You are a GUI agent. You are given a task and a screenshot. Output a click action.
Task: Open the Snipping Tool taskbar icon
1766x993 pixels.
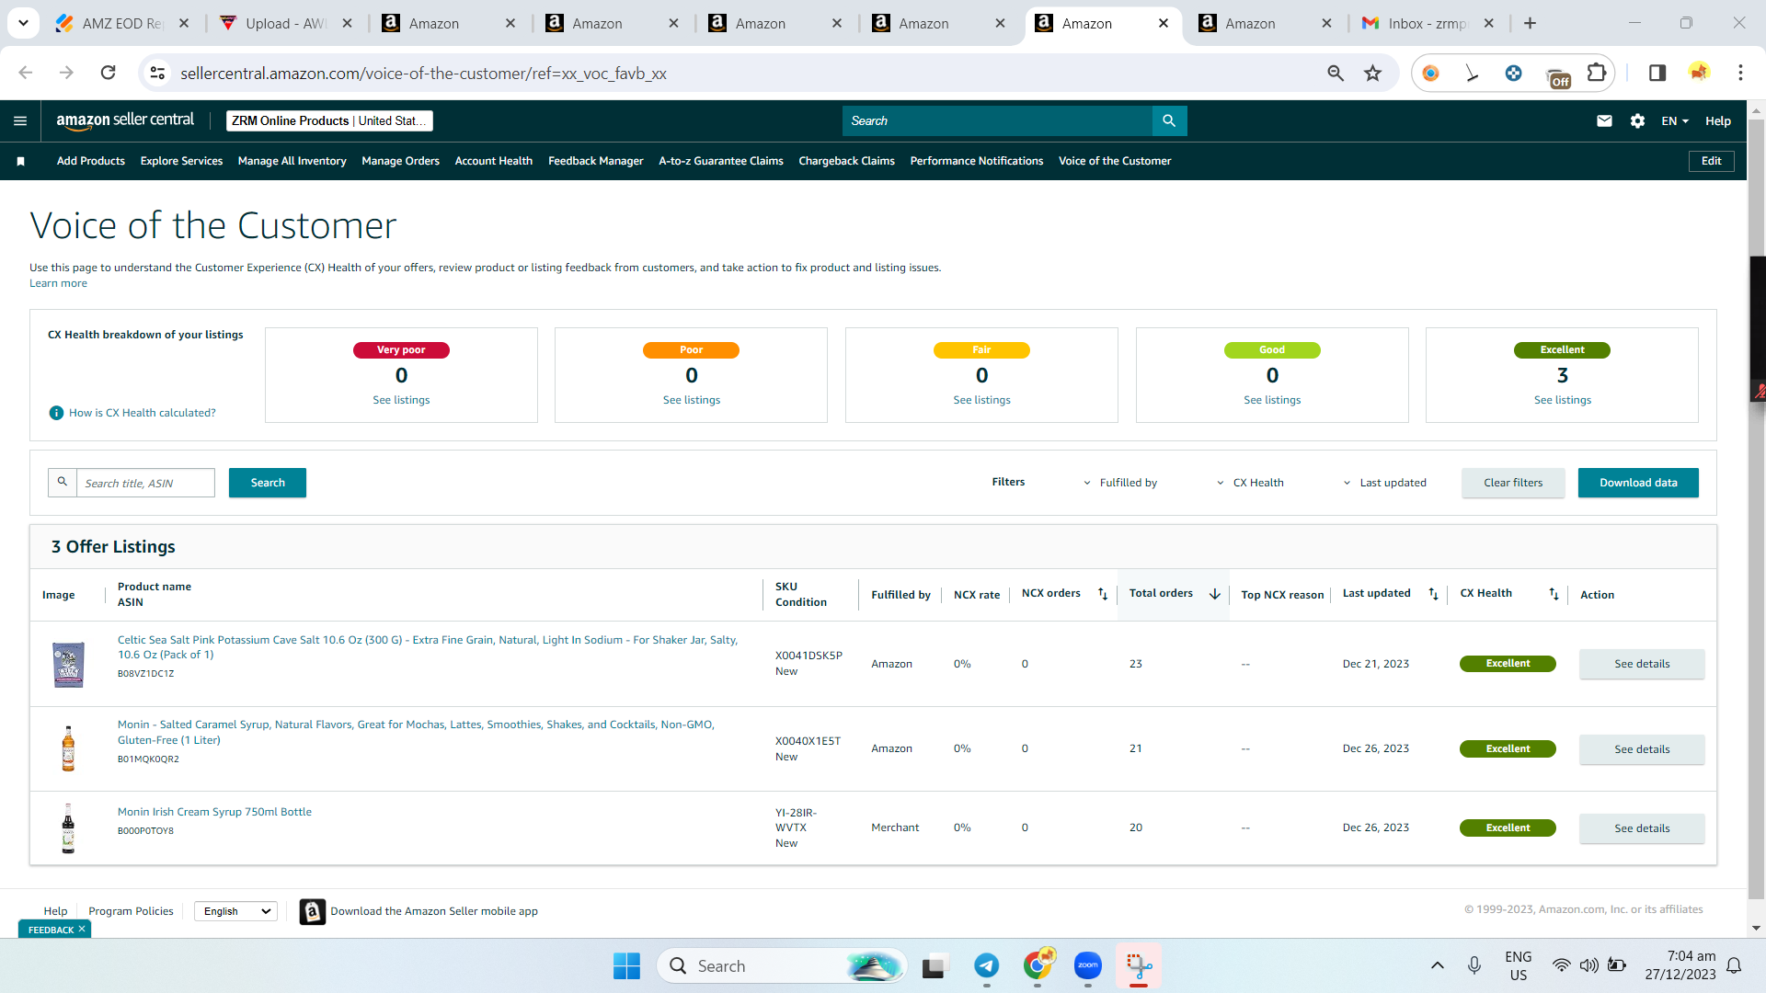pyautogui.click(x=1139, y=965)
